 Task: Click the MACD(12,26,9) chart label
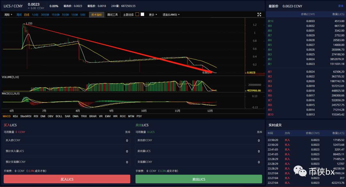tap(11, 94)
